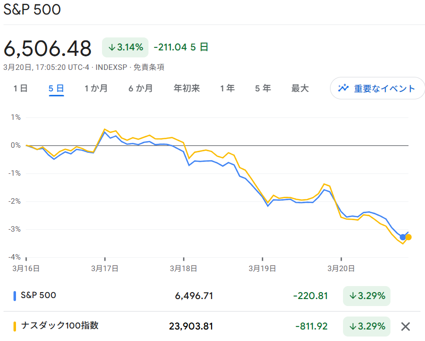Click the green down arrow beside 3.14%
This screenshot has width=425, height=341.
coord(111,47)
